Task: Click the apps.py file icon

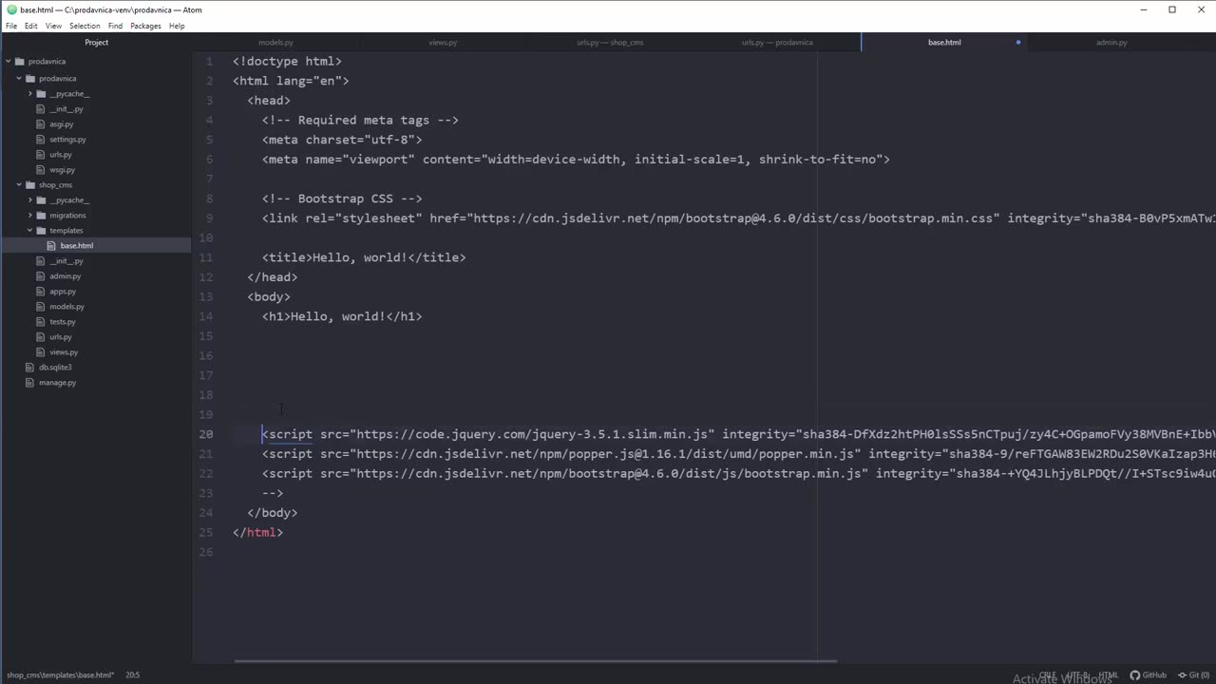Action: pyautogui.click(x=41, y=292)
